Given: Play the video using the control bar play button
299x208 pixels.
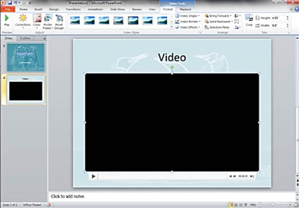Looking at the screenshot, I should point(93,176).
